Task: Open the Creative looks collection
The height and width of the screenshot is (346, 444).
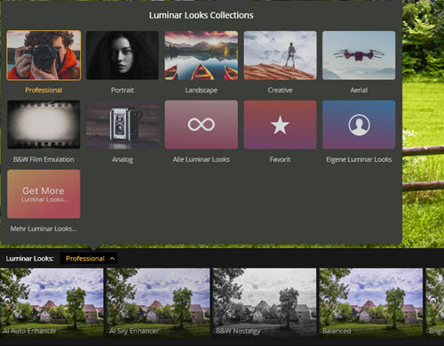Action: coord(280,55)
